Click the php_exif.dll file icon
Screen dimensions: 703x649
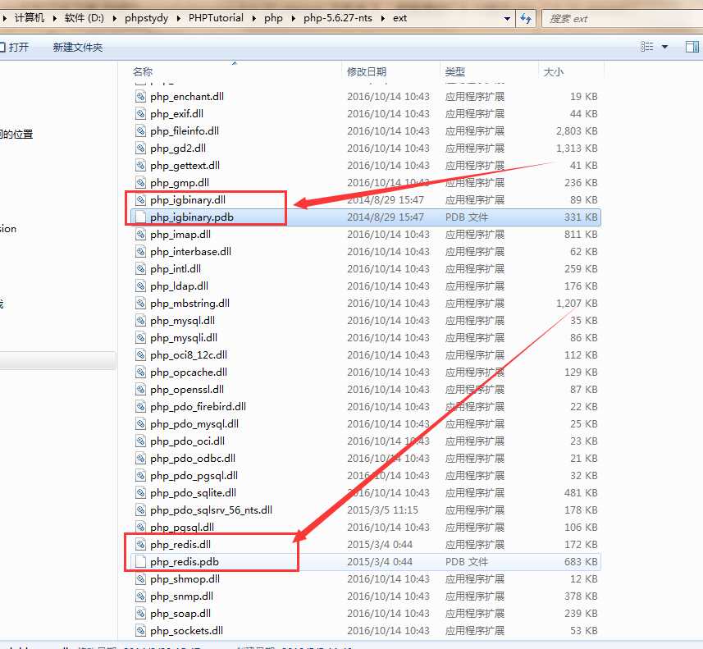pos(141,114)
